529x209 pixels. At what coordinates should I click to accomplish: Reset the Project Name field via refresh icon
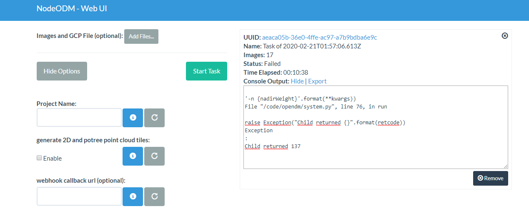(154, 118)
